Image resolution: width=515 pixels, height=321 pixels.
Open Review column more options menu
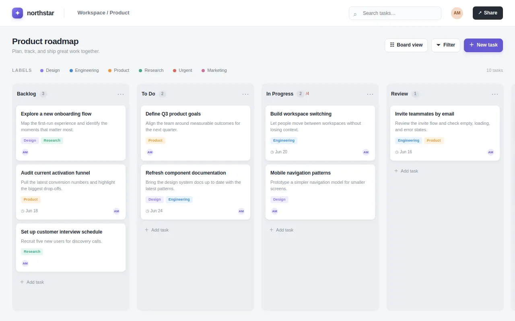(x=495, y=94)
